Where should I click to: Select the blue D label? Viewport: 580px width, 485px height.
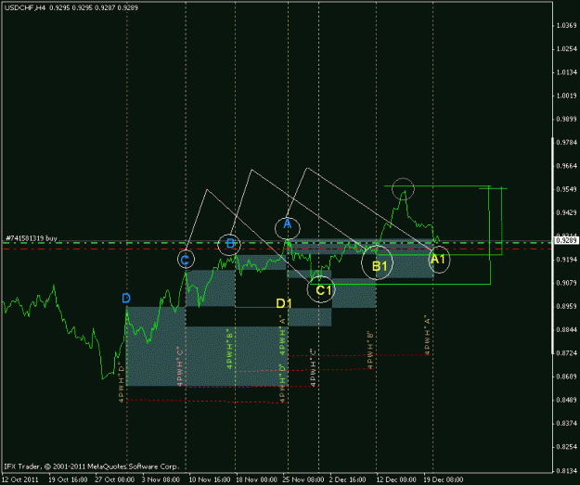(x=126, y=298)
